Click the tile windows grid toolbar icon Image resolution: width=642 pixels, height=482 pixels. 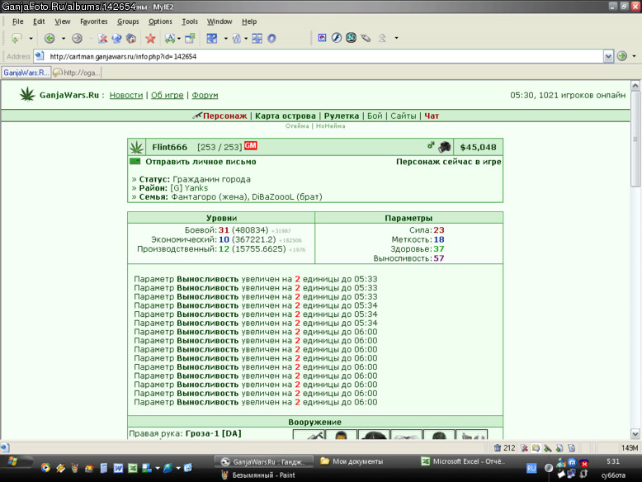(x=257, y=38)
